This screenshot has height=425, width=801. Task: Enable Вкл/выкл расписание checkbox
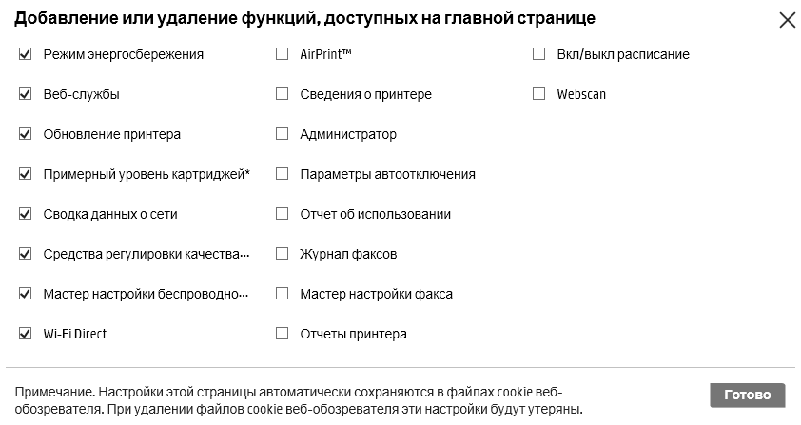click(539, 54)
